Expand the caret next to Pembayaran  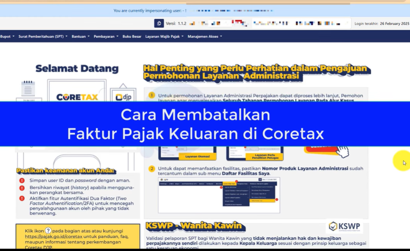pyautogui.click(x=118, y=36)
